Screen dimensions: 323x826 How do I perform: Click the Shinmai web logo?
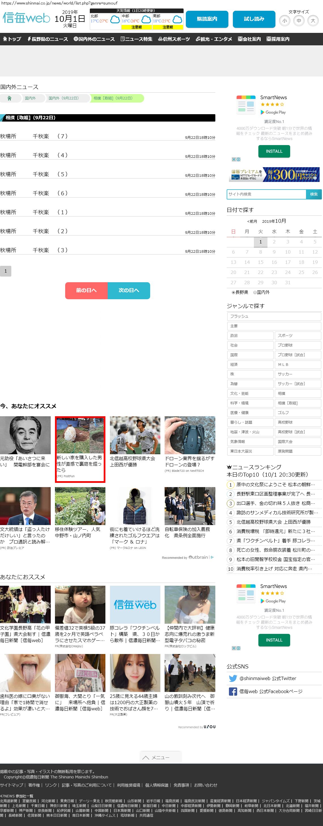(x=26, y=18)
